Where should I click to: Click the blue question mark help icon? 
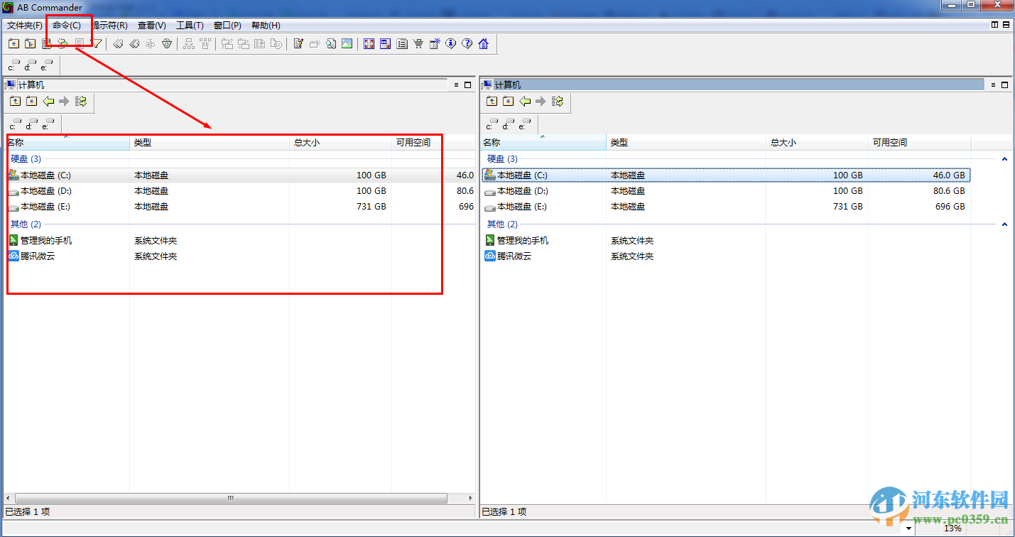click(467, 44)
